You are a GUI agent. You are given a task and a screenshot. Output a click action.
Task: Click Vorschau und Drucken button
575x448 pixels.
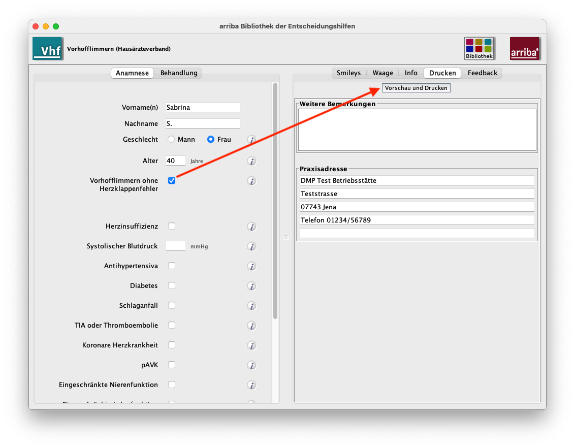[416, 88]
